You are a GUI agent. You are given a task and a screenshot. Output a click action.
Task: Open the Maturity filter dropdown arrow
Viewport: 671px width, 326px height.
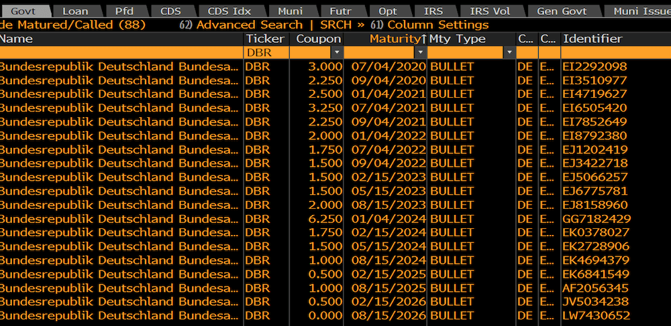click(421, 52)
